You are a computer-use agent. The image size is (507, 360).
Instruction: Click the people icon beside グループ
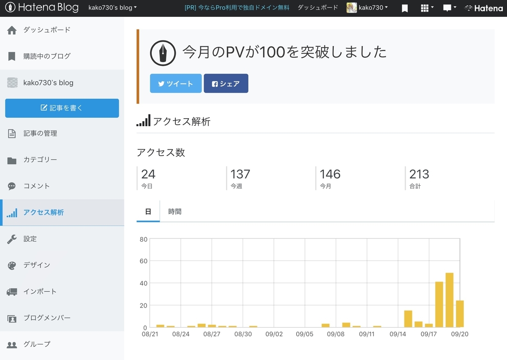coord(12,344)
